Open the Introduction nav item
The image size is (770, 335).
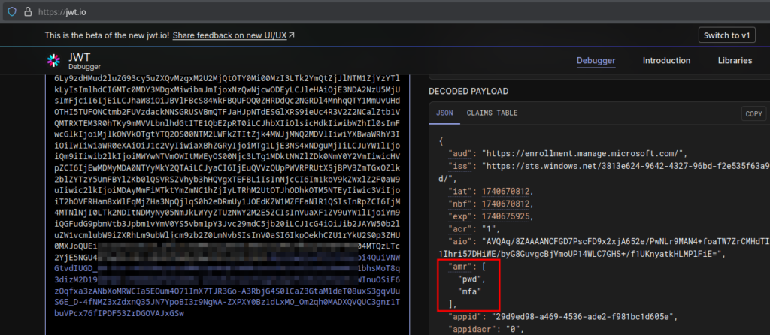[666, 61]
